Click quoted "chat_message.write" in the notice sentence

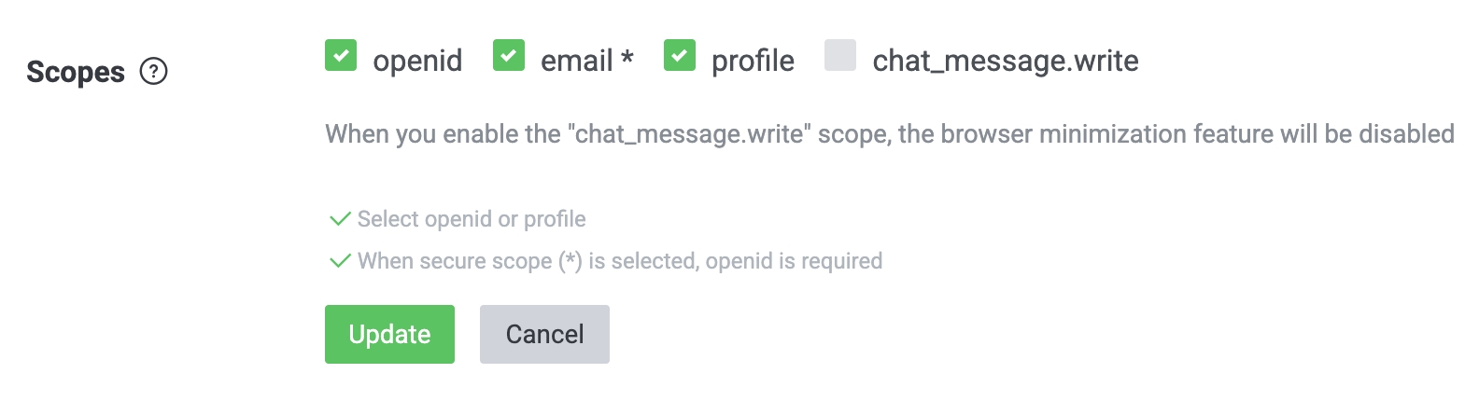[x=689, y=134]
